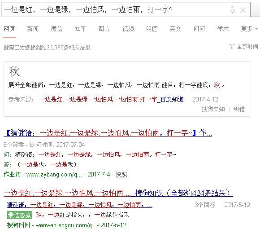Click the green 最佳答案 badge
Screen dimensions: 260x229
20,215
